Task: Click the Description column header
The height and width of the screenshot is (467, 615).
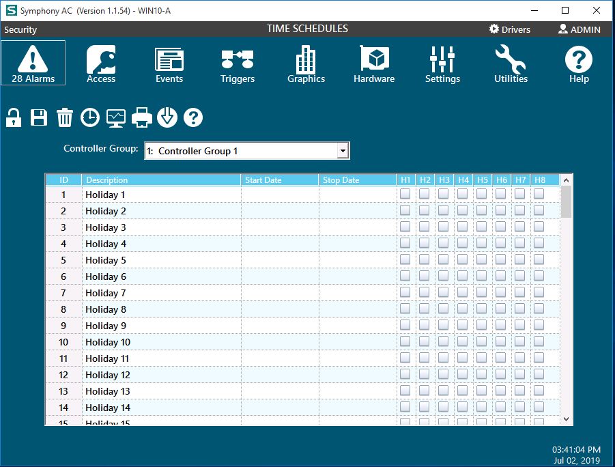Action: (x=161, y=180)
